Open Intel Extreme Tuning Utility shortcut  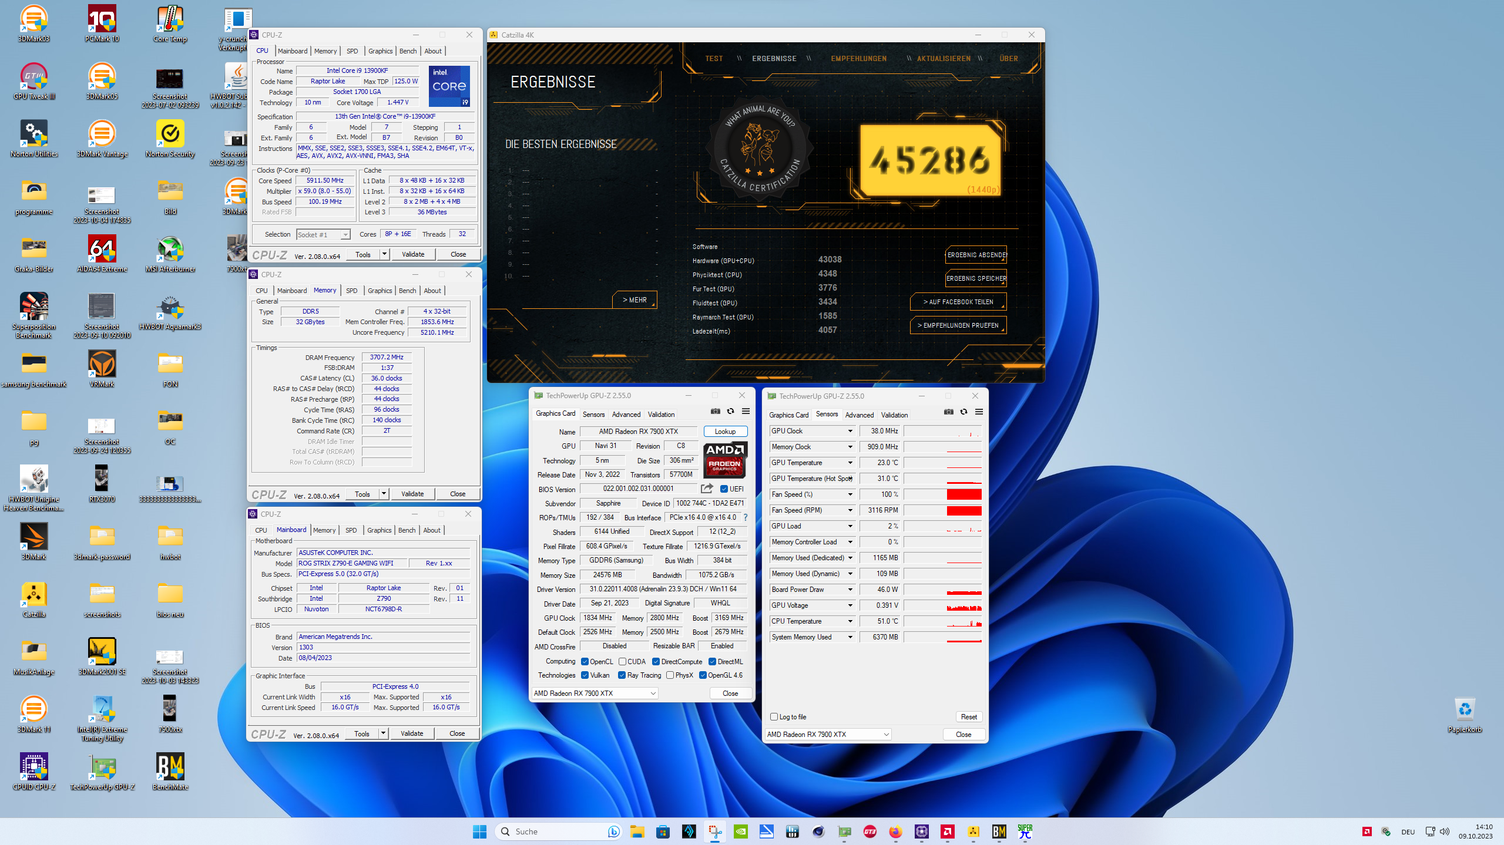(102, 718)
